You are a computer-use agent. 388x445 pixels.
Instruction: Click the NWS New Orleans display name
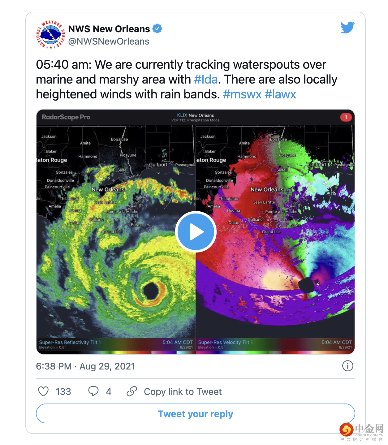(109, 29)
